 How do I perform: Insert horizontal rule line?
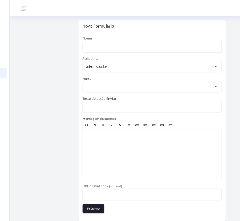(179, 125)
